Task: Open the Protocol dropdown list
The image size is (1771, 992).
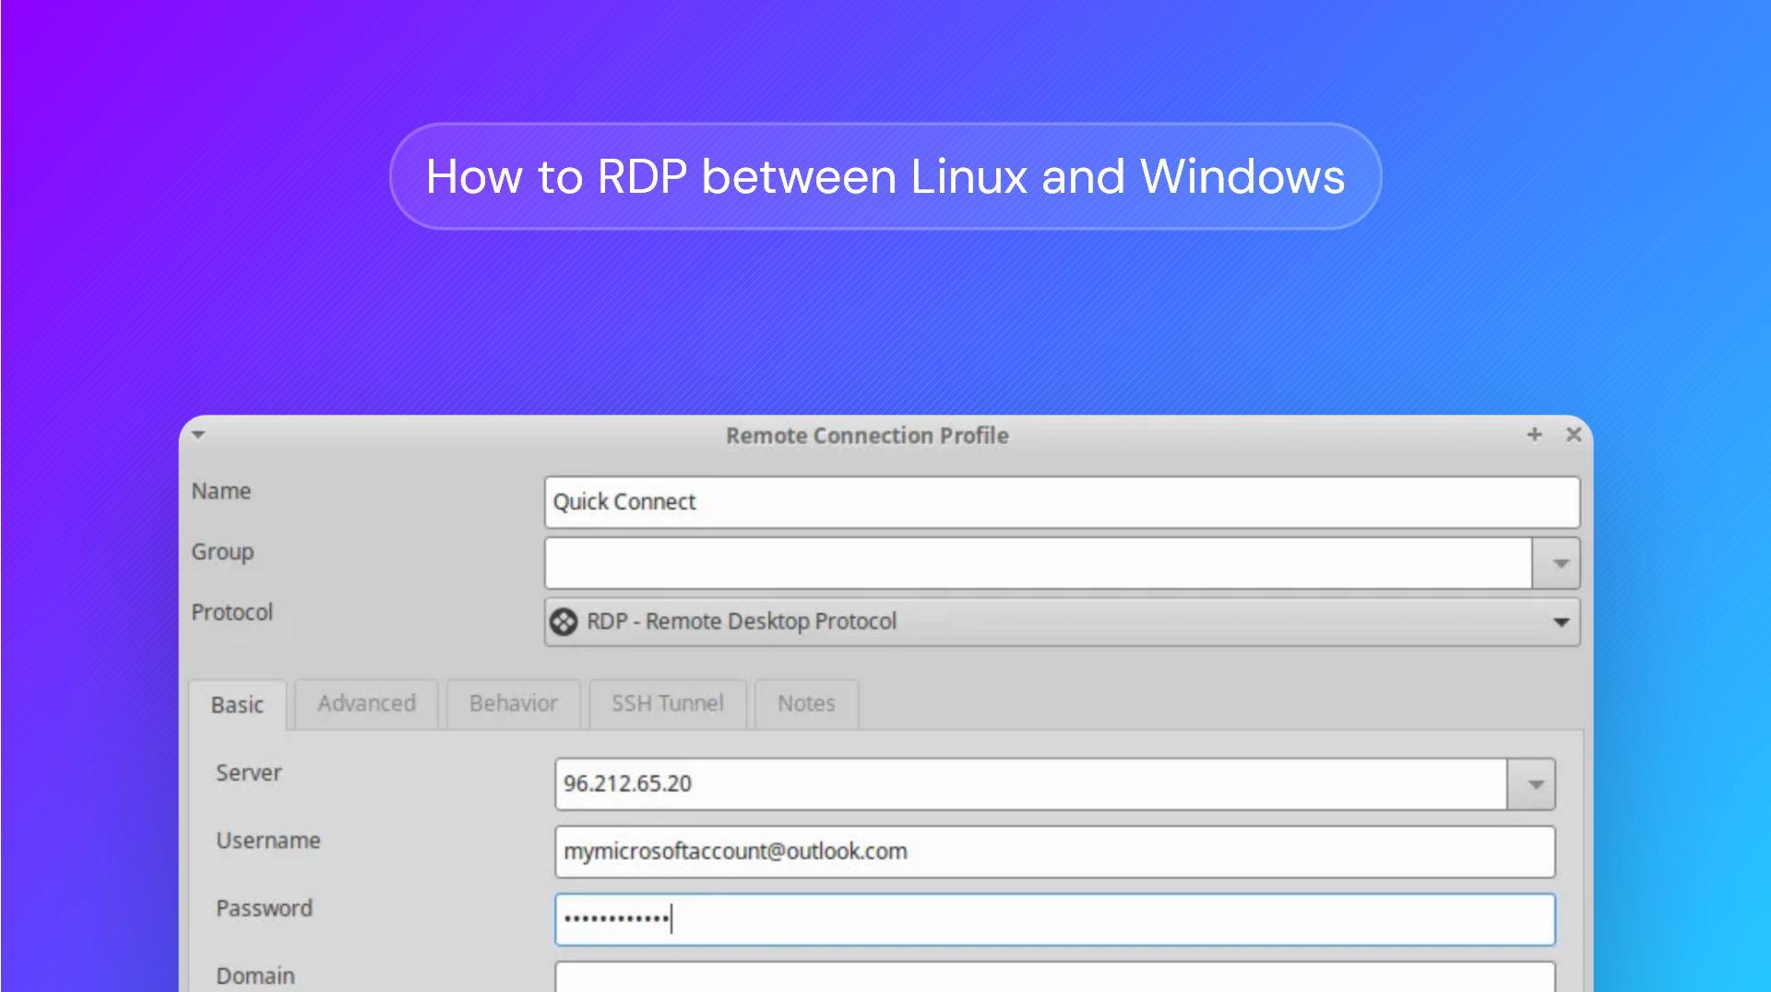Action: [1062, 622]
